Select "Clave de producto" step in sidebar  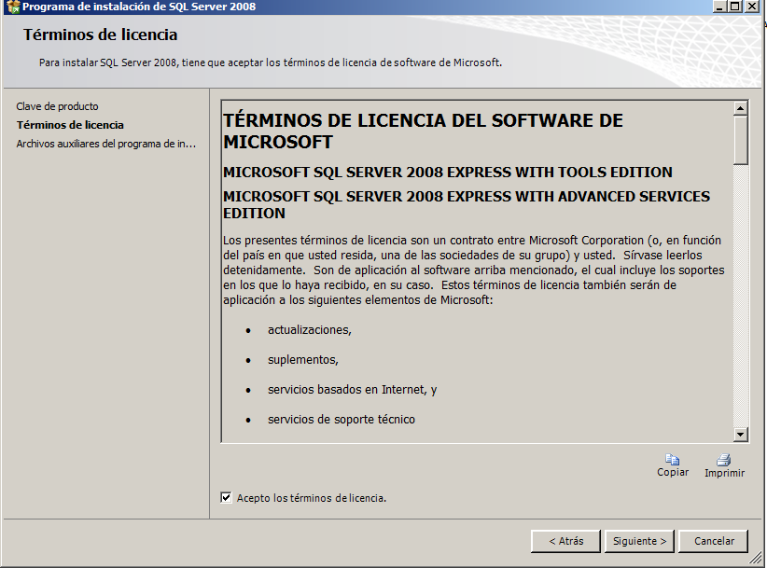[x=57, y=106]
